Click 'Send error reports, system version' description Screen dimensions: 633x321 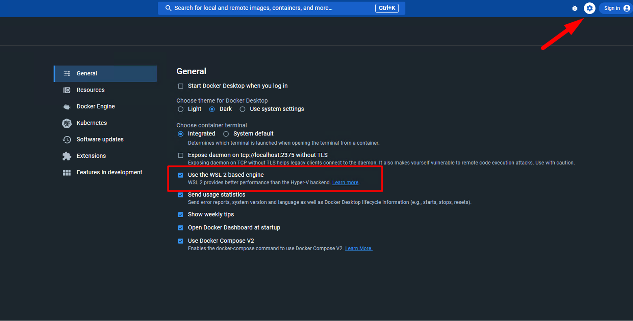pos(329,202)
